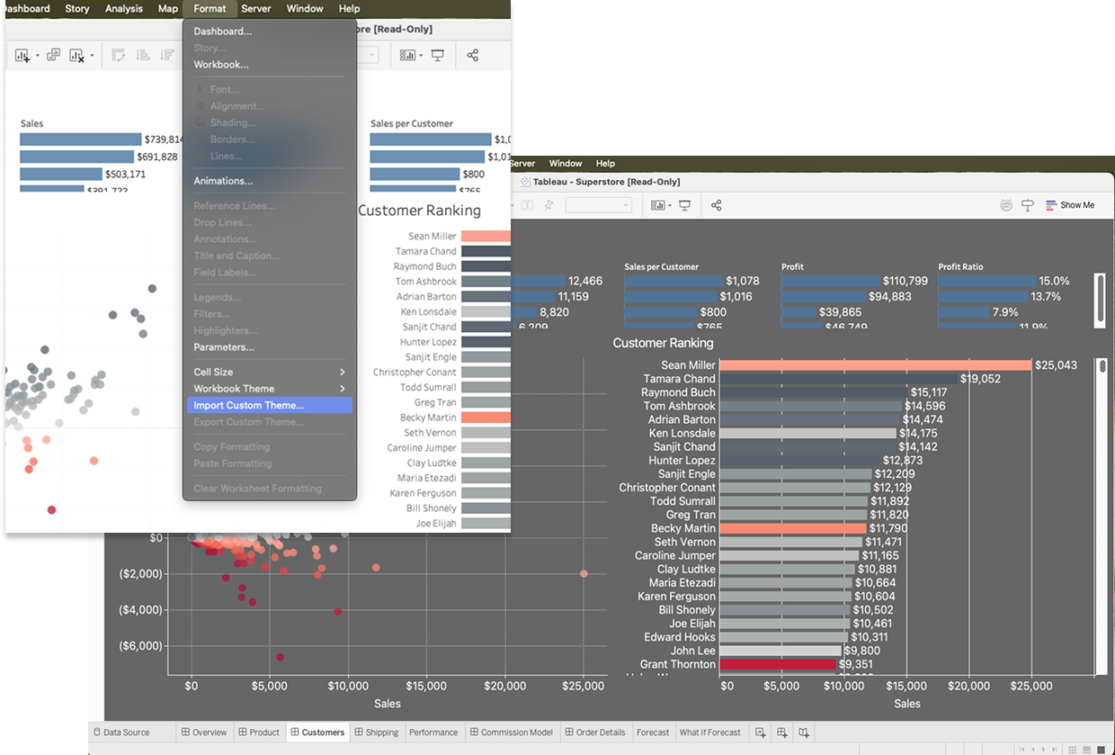Switch to the Shipping tab

(376, 733)
